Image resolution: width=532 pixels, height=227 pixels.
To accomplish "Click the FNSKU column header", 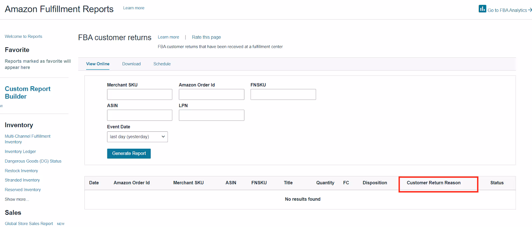I will [259, 183].
